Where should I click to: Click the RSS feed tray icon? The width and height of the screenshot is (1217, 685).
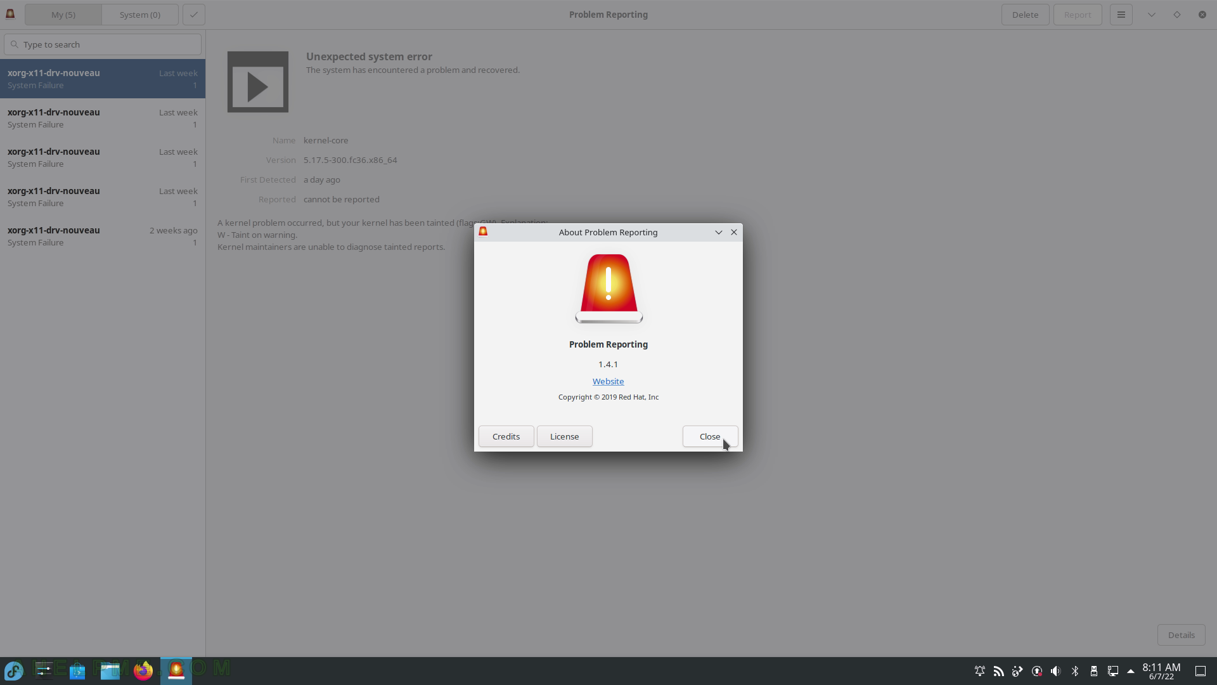tap(999, 671)
